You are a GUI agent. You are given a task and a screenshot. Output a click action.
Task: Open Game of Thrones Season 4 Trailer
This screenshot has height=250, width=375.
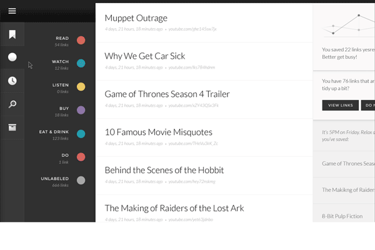point(167,94)
